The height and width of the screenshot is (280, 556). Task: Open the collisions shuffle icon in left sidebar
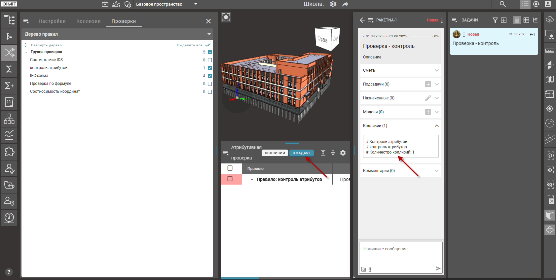(x=9, y=52)
